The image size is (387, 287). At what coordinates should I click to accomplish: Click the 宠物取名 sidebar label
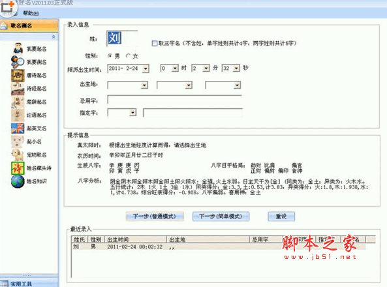pyautogui.click(x=37, y=155)
